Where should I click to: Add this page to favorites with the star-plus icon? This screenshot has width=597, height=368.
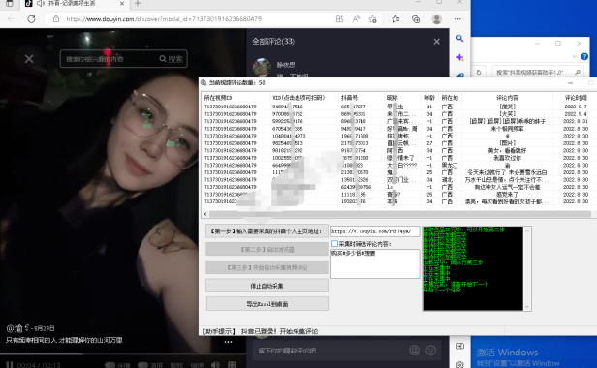pyautogui.click(x=373, y=19)
